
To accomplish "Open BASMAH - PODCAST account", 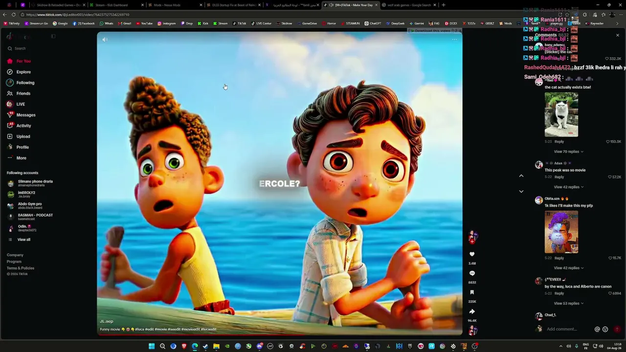I will coord(30,217).
